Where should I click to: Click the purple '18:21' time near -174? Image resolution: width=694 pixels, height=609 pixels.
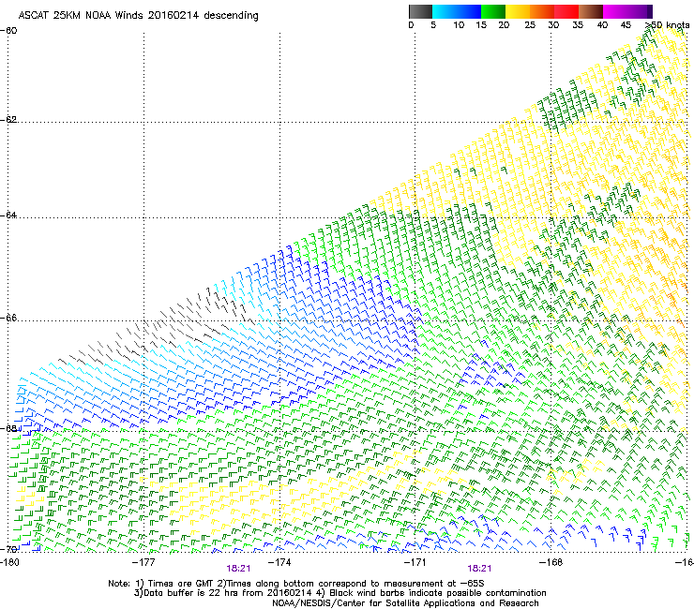click(x=238, y=569)
